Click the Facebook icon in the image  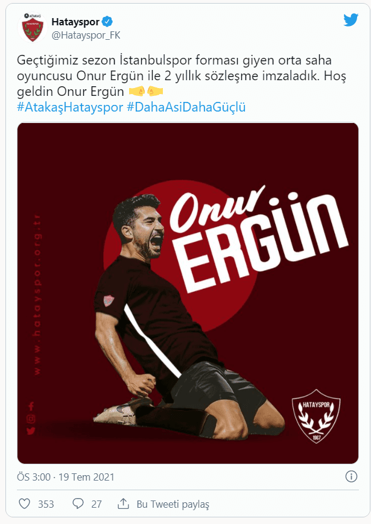tap(31, 406)
